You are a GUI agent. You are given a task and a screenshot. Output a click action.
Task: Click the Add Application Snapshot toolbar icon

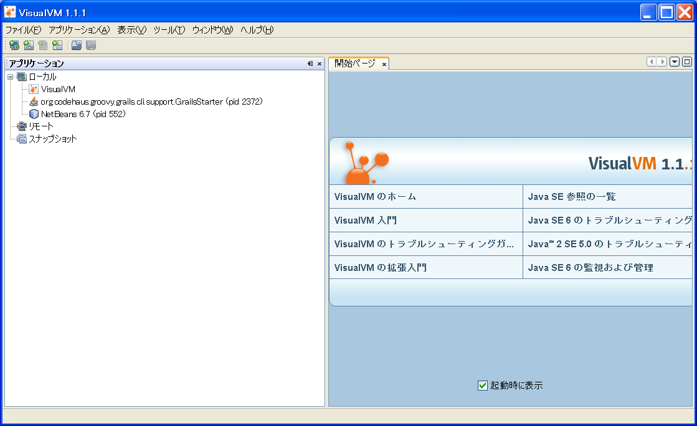click(57, 45)
